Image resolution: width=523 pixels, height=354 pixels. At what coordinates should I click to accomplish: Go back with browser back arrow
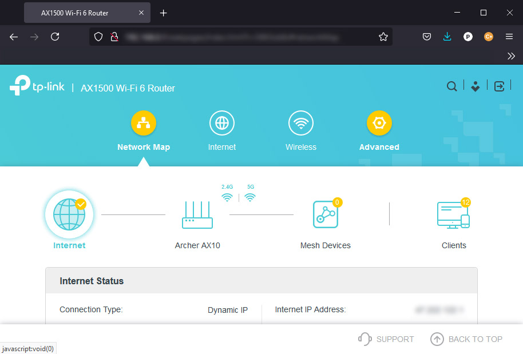(x=14, y=37)
